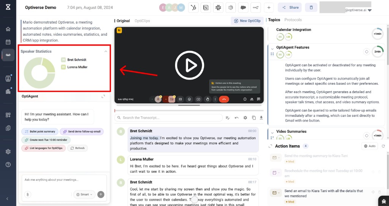The height and width of the screenshot is (206, 389).
Task: Click the Bullet point summary suggestion
Action: pyautogui.click(x=40, y=132)
